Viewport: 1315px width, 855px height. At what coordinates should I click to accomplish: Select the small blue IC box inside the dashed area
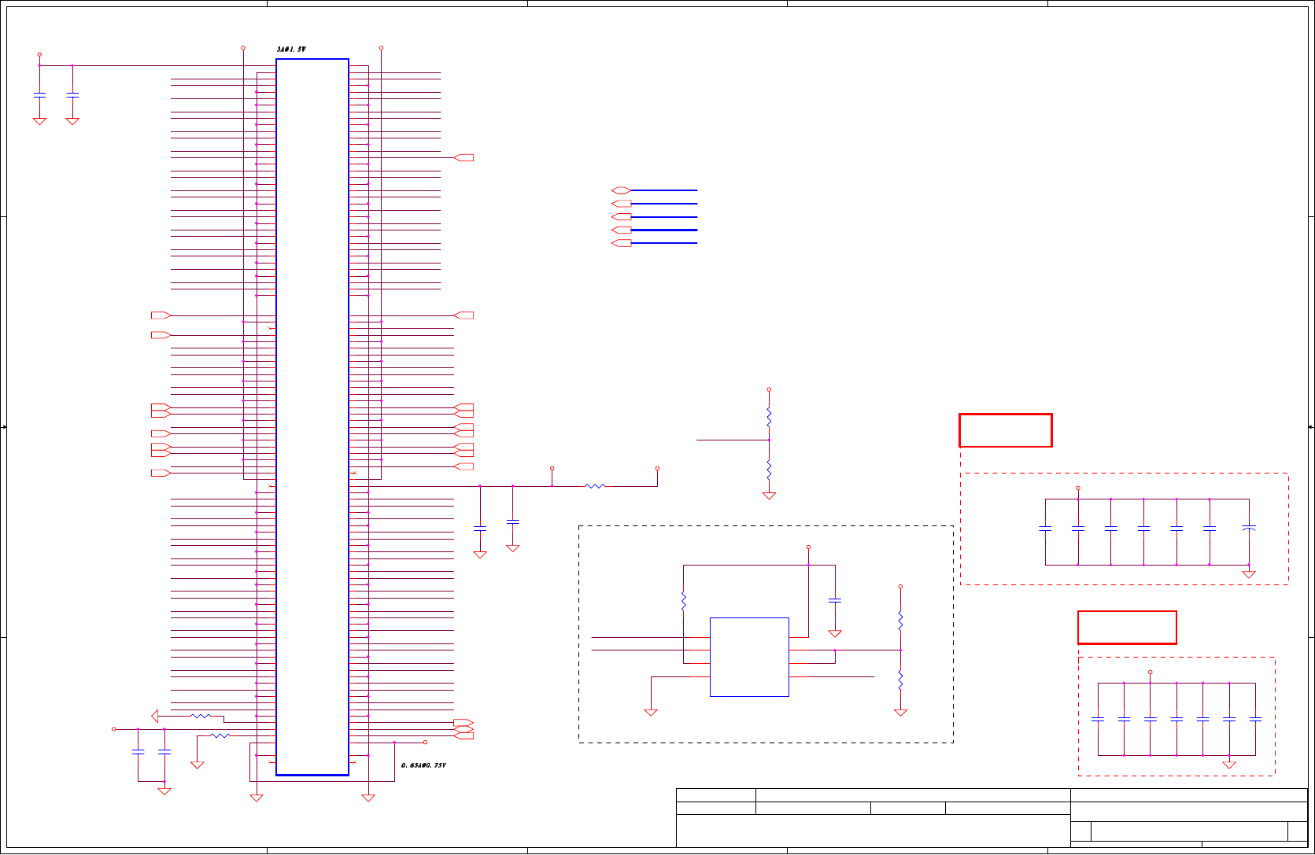tap(749, 657)
